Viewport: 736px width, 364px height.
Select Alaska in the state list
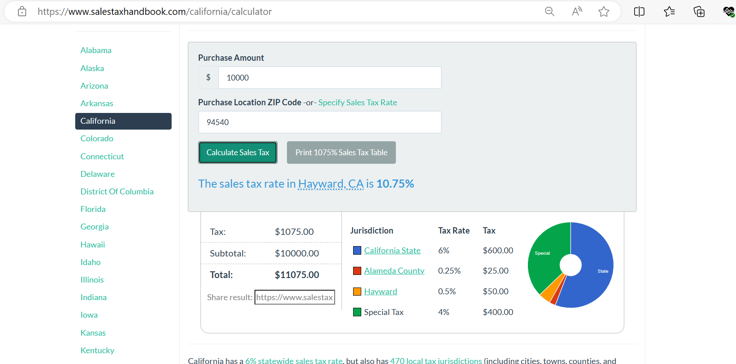point(92,68)
